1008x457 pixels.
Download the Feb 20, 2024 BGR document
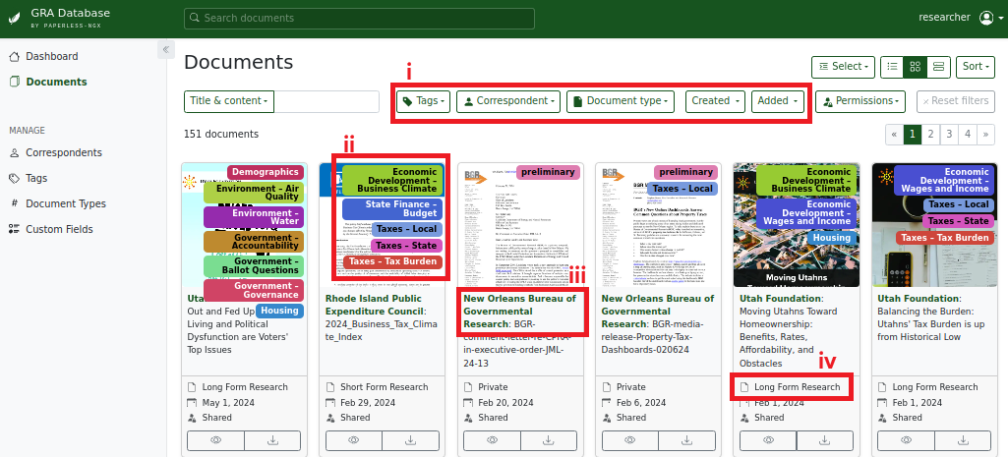point(549,441)
